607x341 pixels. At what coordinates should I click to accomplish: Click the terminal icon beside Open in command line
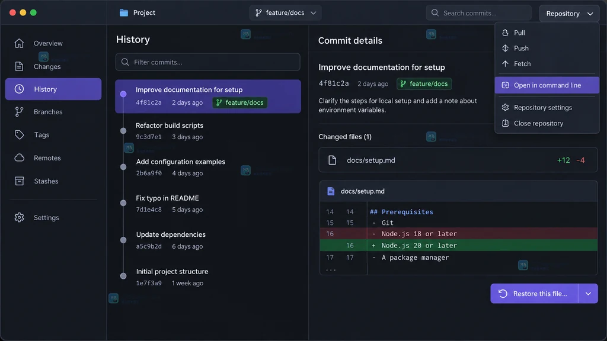coord(505,85)
